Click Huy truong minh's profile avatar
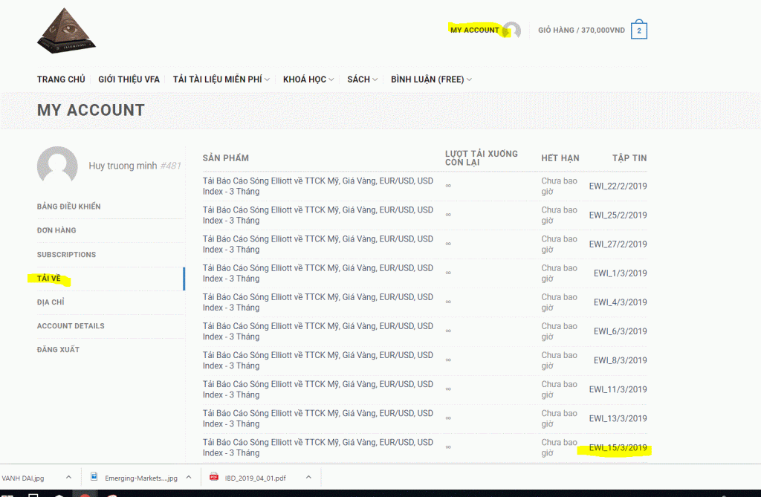 tap(57, 166)
